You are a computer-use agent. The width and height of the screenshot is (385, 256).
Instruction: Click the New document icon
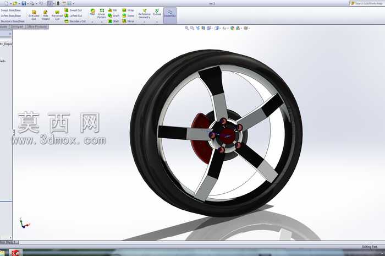point(7,3)
